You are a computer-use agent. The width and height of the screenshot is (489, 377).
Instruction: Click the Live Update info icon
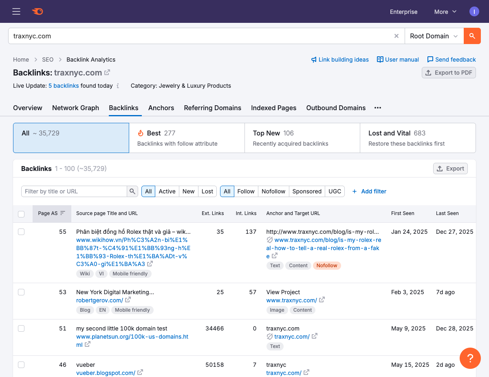click(118, 86)
